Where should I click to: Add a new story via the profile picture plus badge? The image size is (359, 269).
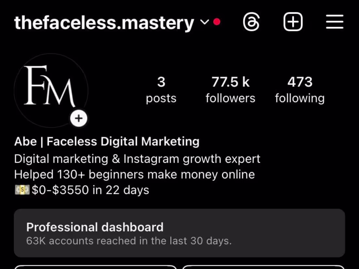tap(79, 118)
